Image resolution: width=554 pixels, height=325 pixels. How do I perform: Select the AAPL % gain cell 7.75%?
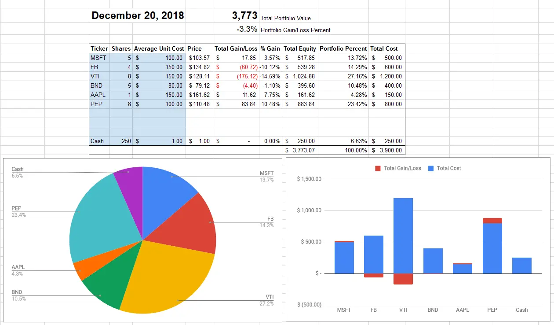tap(270, 95)
